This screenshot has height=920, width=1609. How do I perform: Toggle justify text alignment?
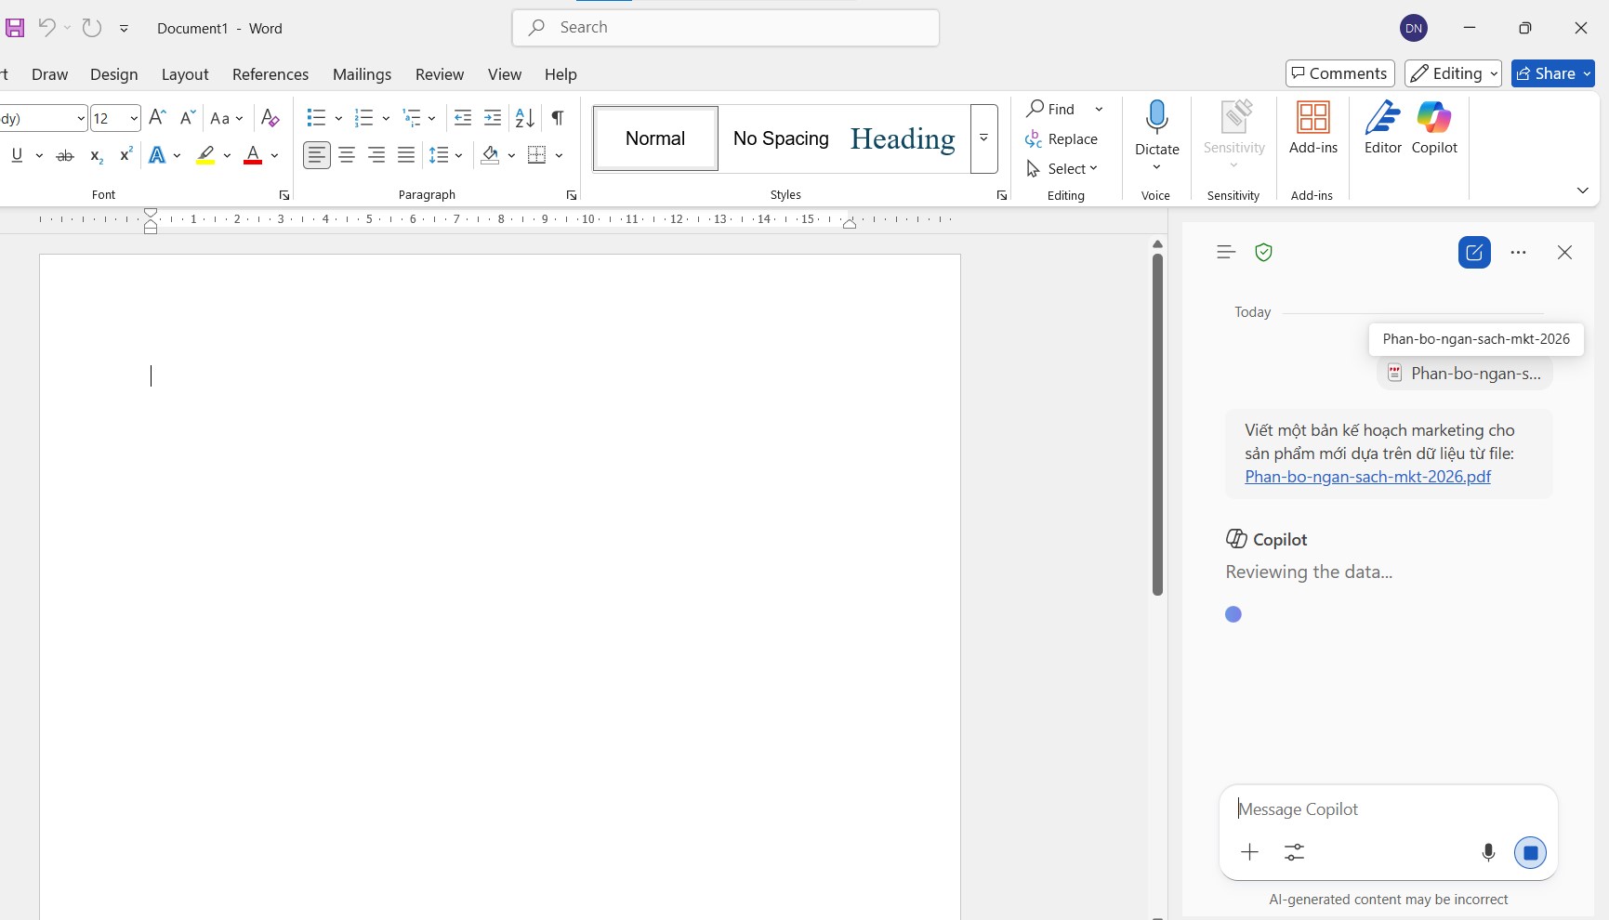(x=406, y=155)
